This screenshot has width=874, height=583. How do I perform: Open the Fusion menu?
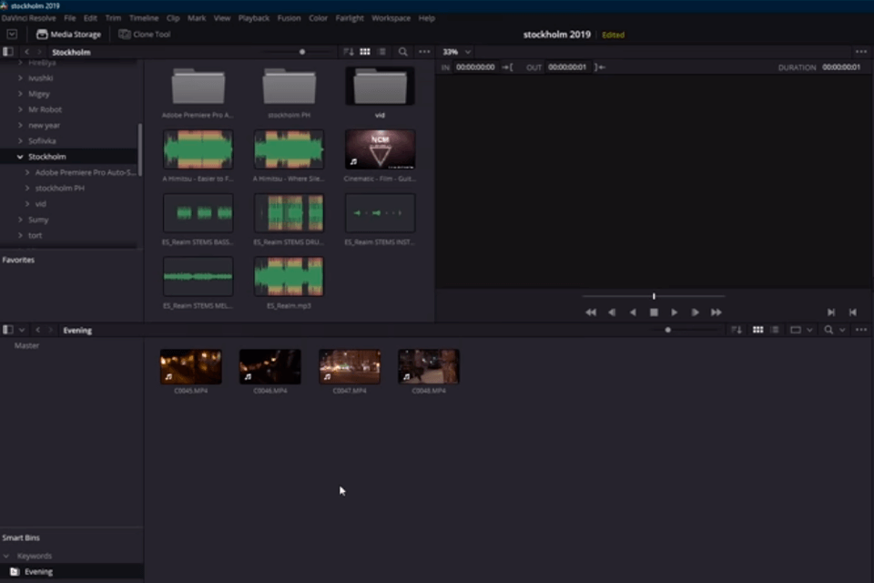tap(289, 18)
